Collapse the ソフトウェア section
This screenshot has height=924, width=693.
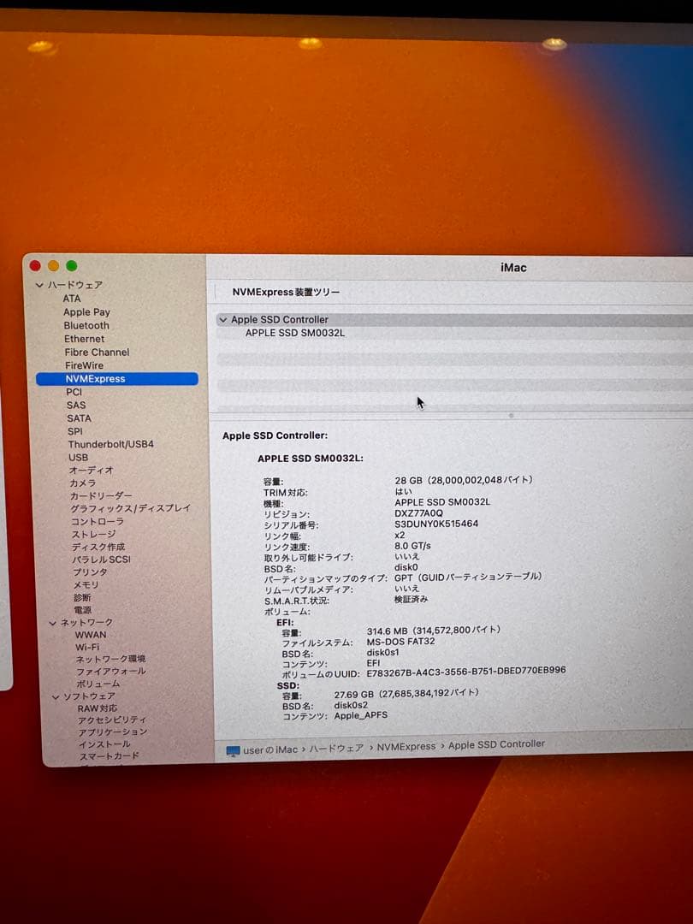[x=56, y=697]
